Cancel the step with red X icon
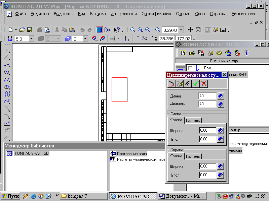Screen dimensions: 269x201 (204, 84)
